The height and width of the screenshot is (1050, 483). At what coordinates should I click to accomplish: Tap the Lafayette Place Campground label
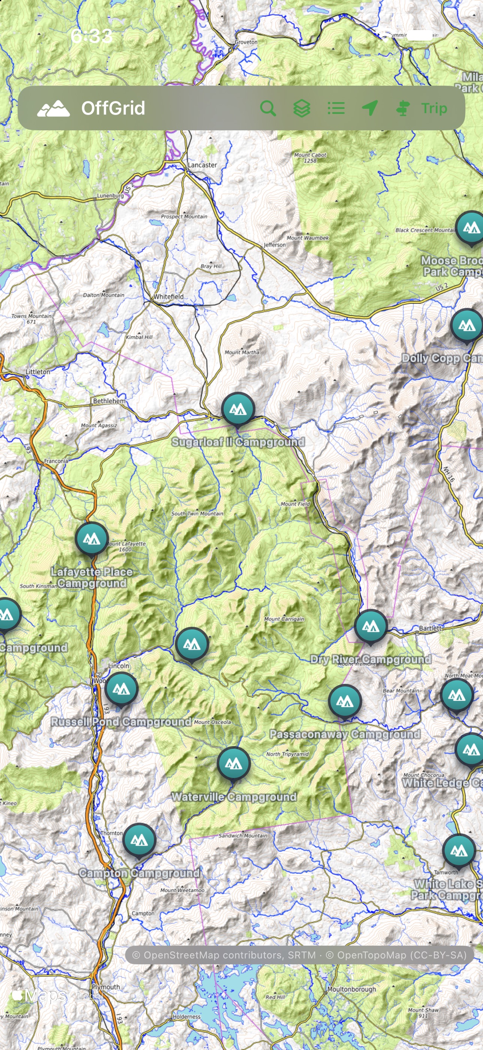92,578
